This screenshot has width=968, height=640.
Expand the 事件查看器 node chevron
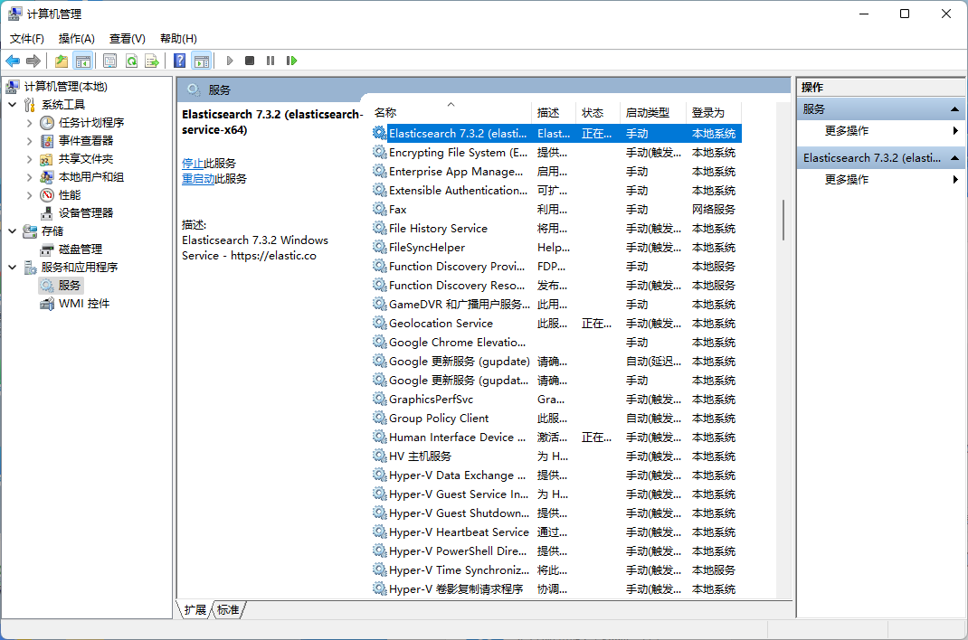point(29,141)
